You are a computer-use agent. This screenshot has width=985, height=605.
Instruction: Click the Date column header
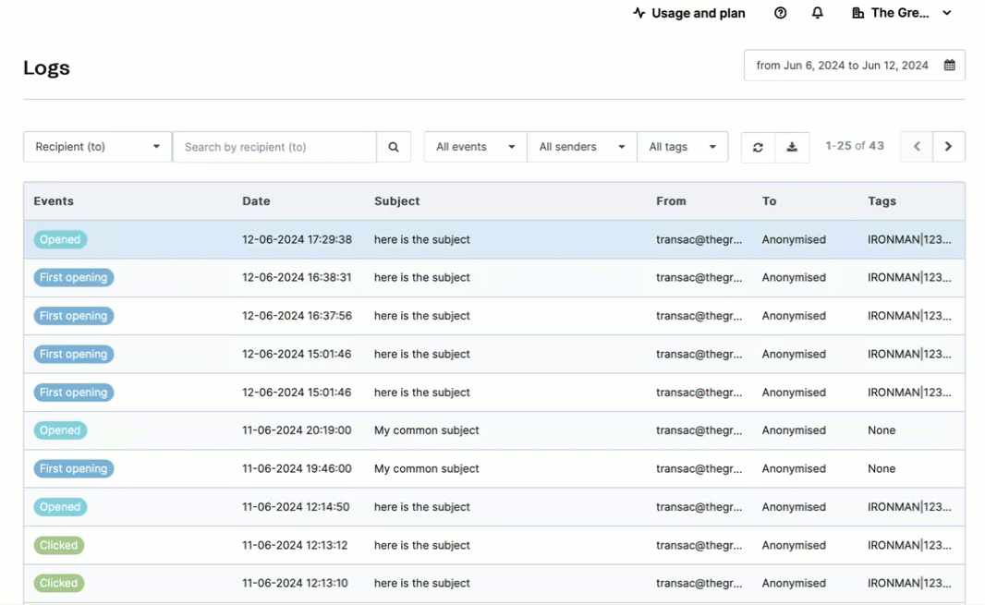pos(256,201)
